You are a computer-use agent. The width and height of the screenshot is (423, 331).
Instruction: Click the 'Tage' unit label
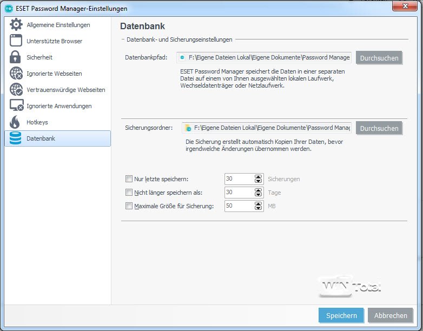point(274,193)
